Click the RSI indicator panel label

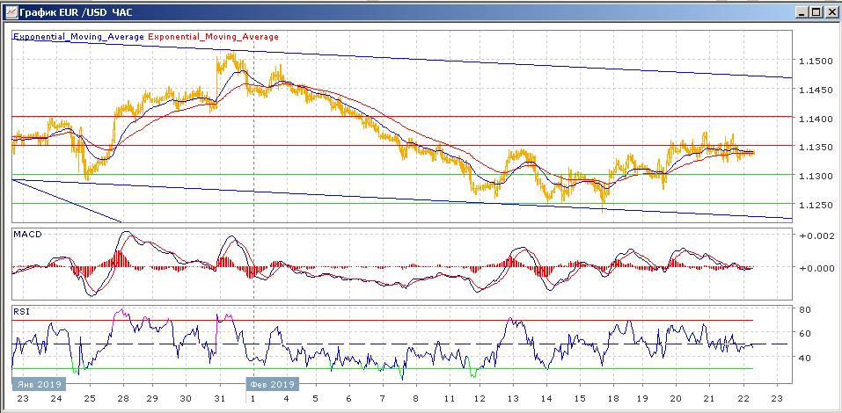point(20,310)
